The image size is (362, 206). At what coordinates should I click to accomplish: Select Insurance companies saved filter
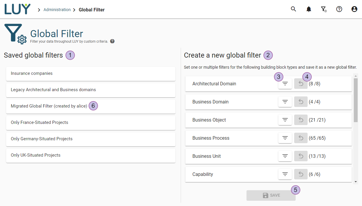pos(91,74)
